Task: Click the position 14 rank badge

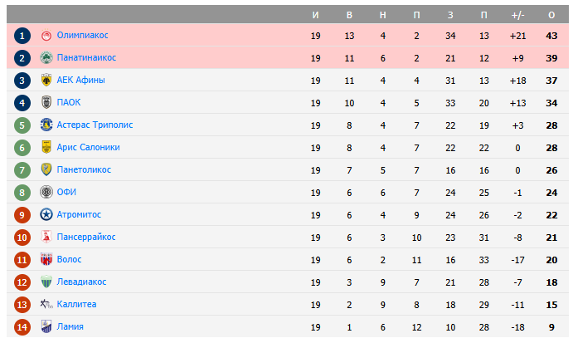Action: pos(22,327)
